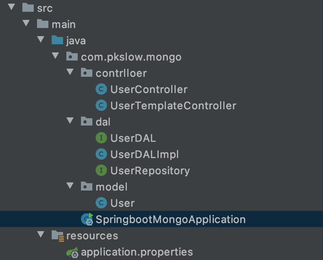Collapse the contrlloer package arrow
The image size is (323, 260).
70,73
